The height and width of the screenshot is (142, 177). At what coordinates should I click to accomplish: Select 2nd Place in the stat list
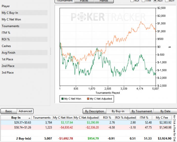coord(24,66)
